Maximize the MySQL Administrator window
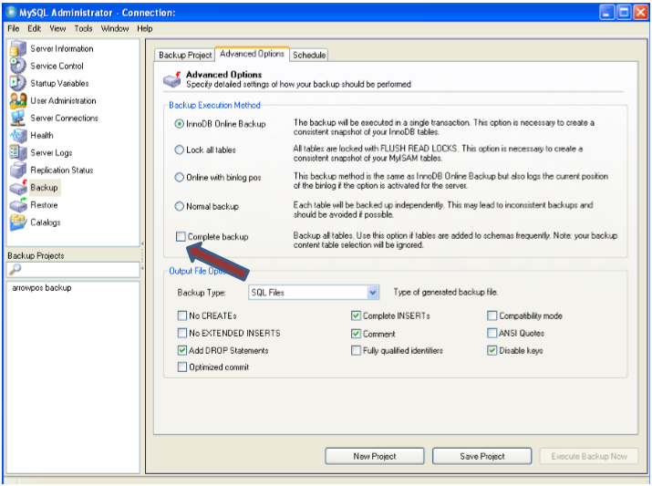 tap(624, 13)
